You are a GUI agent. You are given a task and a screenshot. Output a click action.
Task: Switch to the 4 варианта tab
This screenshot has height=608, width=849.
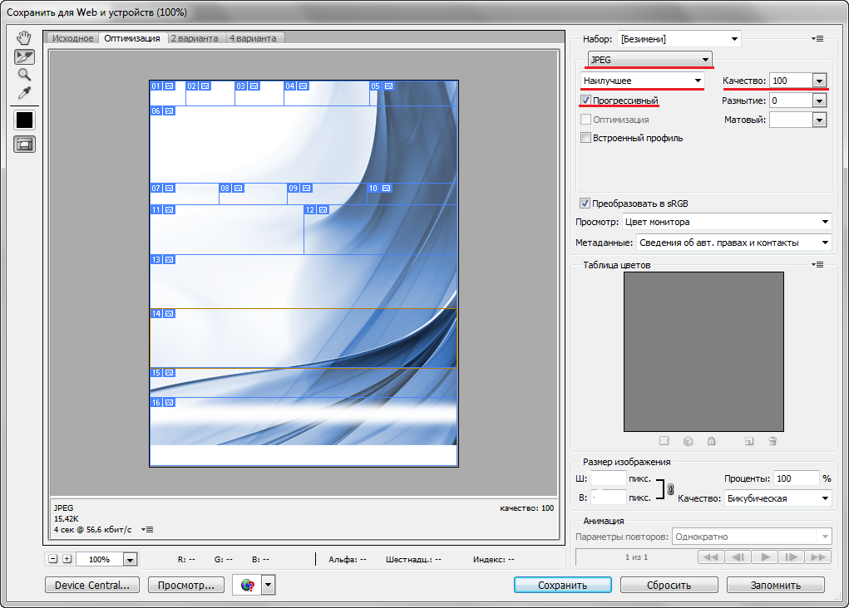[254, 38]
